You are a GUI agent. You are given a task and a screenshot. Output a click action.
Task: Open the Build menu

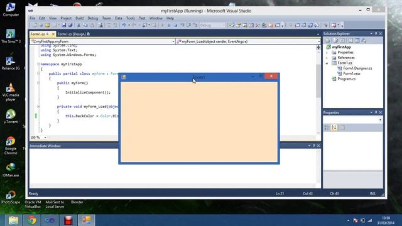(80, 18)
